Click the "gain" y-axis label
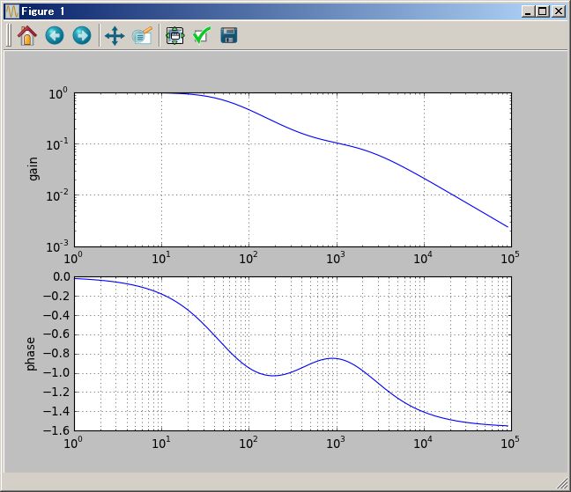This screenshot has height=492, width=571. click(x=33, y=169)
